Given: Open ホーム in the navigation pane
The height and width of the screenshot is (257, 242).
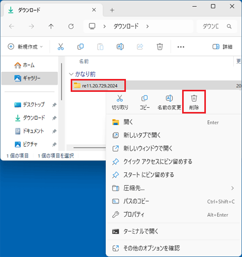Looking at the screenshot, I should tap(29, 65).
